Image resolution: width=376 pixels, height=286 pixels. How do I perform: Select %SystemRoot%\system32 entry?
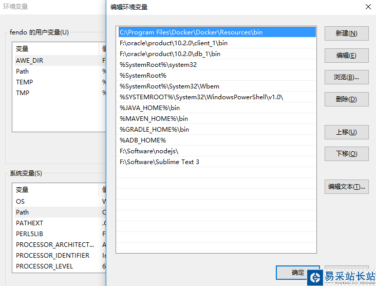pos(217,65)
